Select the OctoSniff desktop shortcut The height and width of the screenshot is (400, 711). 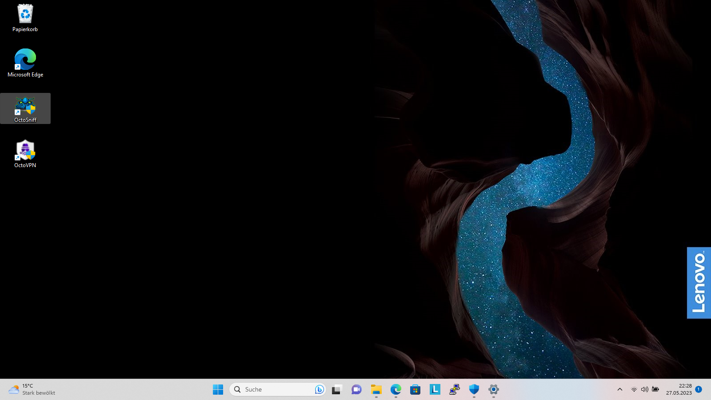[25, 108]
